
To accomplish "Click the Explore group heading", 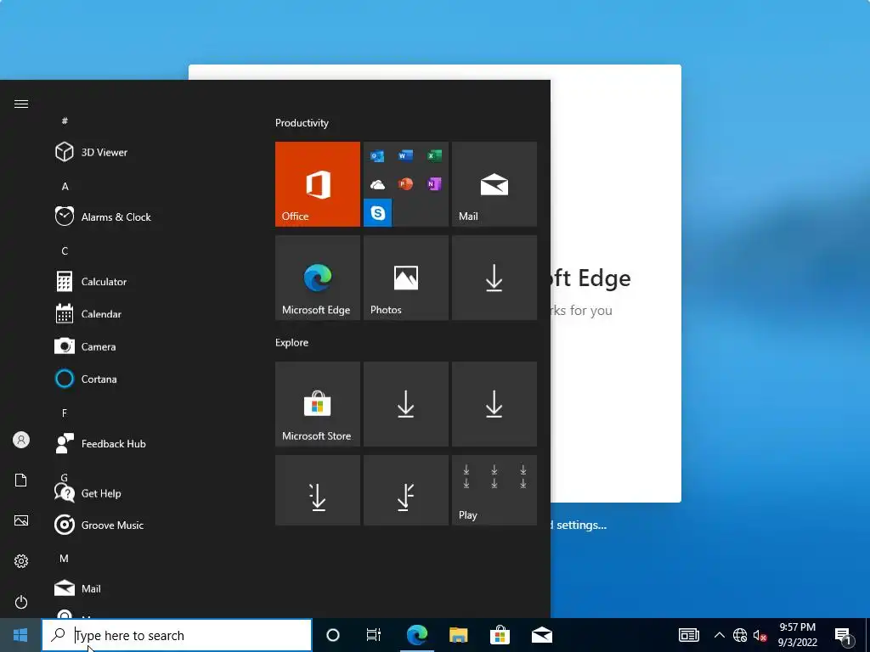I will [x=292, y=343].
